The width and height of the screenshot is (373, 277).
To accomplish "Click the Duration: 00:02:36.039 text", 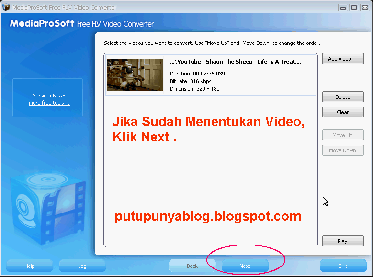I will 197,74.
